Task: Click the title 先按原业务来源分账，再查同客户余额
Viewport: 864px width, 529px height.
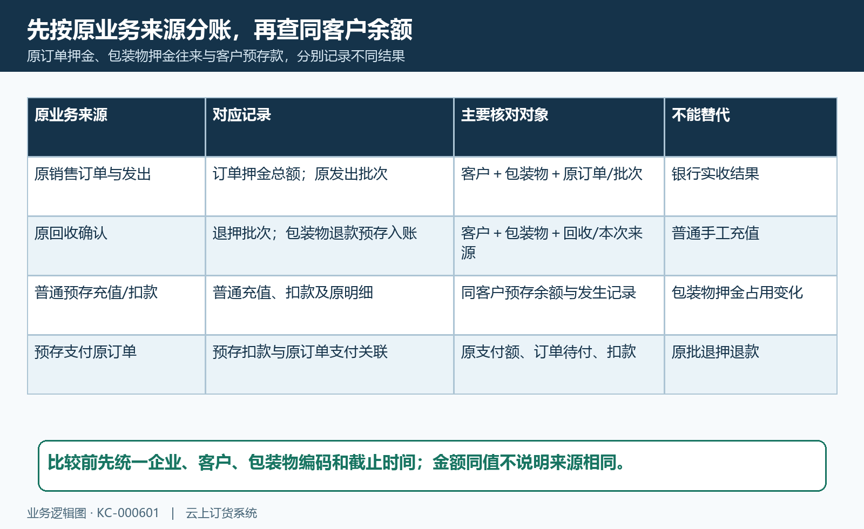Action: (x=220, y=30)
